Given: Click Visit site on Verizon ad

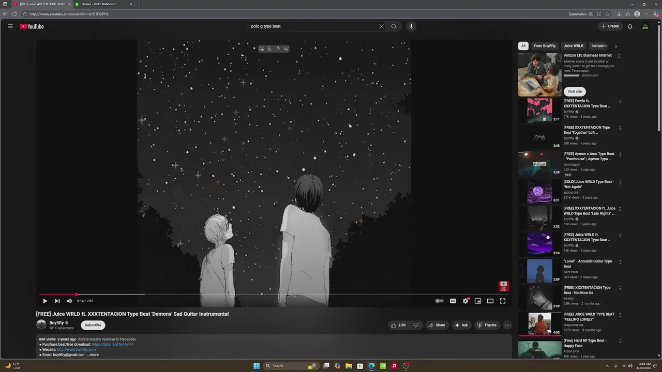Looking at the screenshot, I should point(575,91).
